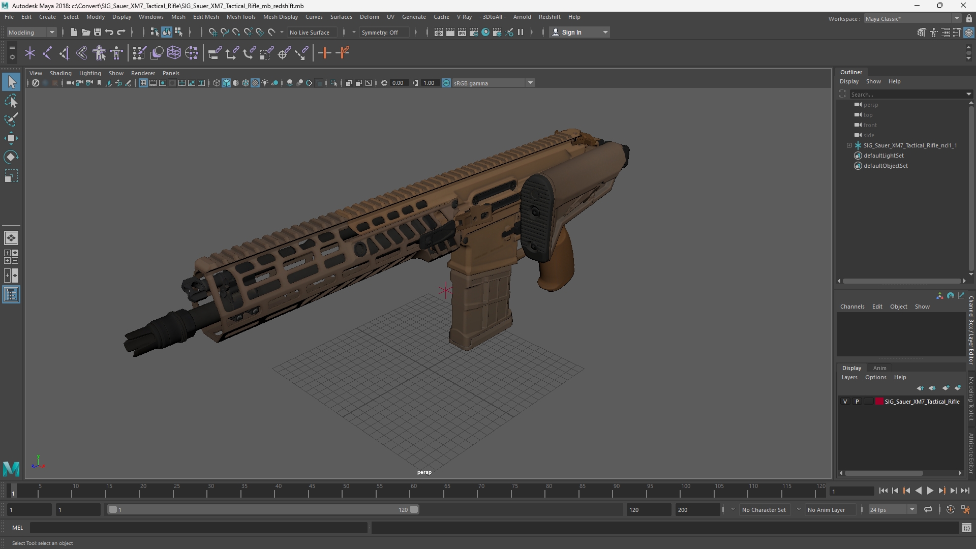Open the sRGB gamma view transform dropdown

point(493,83)
